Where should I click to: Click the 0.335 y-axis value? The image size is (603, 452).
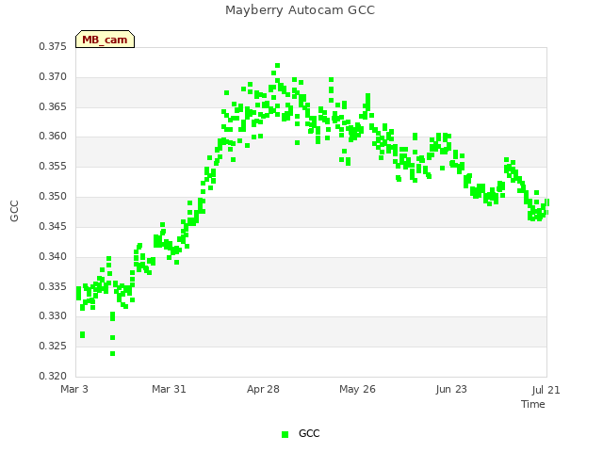(x=53, y=286)
